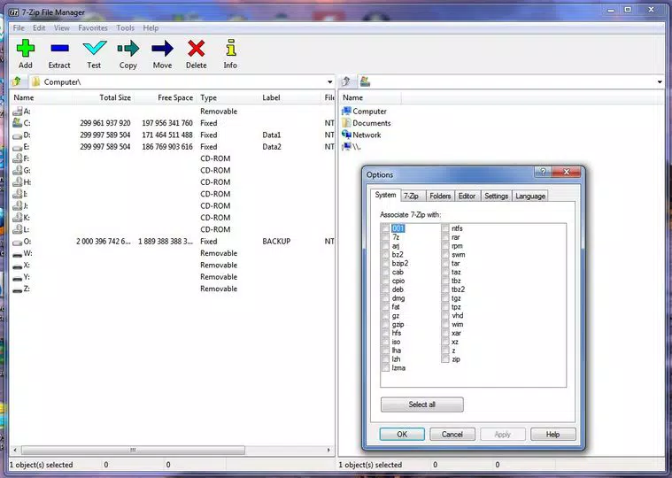Select the W: removable drive icon
672x478 pixels.
point(17,254)
